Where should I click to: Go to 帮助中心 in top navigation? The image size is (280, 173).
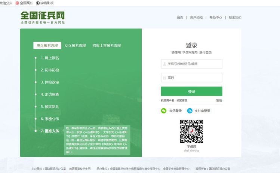216,18
